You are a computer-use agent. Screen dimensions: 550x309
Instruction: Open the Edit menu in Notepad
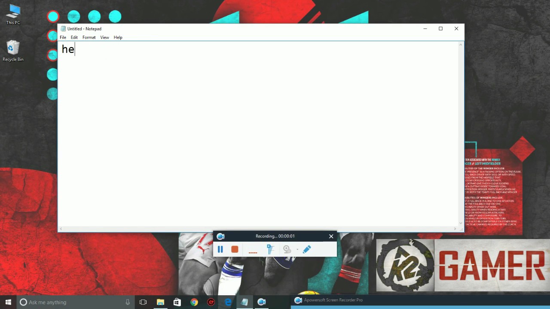[x=74, y=37]
